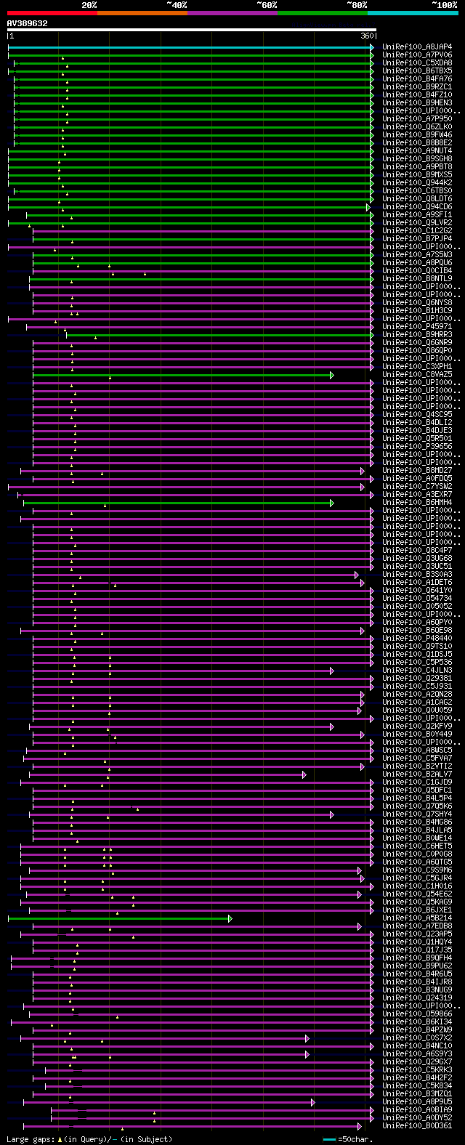Screen dimensions: 465x1145
Task: Select the UniRef100_Q6NYS8 label
Action: [x=417, y=303]
